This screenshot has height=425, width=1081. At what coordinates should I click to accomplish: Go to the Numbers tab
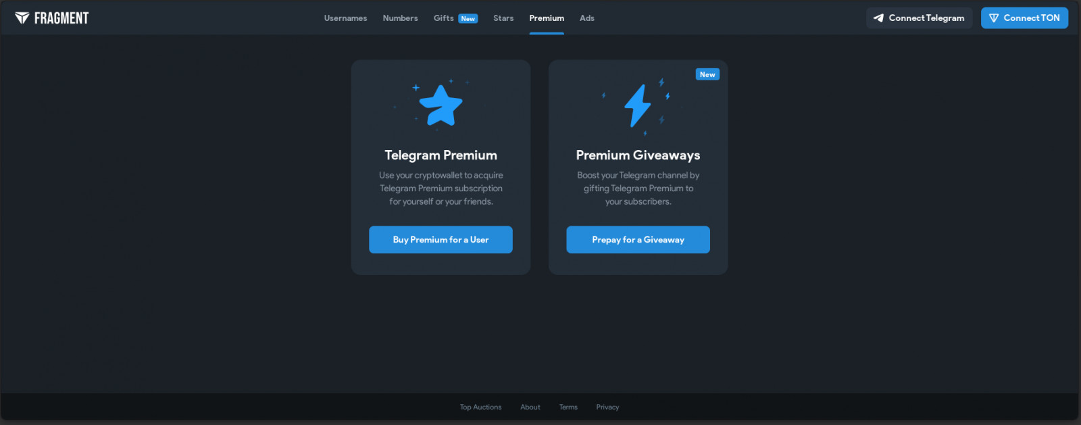400,18
